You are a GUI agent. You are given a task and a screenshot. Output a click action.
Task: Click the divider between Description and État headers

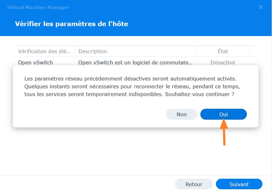pos(196,51)
